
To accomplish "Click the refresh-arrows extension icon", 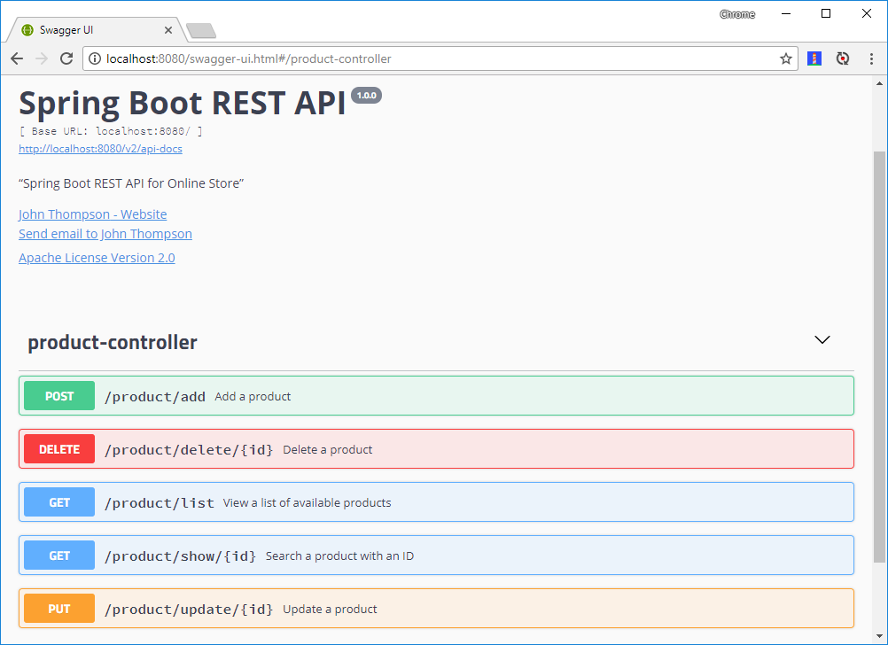I will pyautogui.click(x=842, y=58).
